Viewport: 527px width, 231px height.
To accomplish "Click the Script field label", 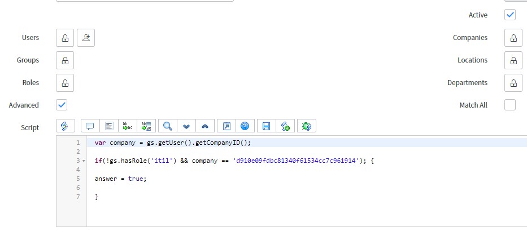I will click(30, 128).
